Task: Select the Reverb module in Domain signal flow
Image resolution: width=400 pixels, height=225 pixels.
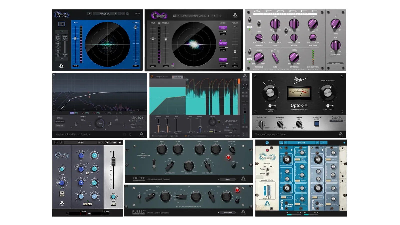Action: pos(65,54)
